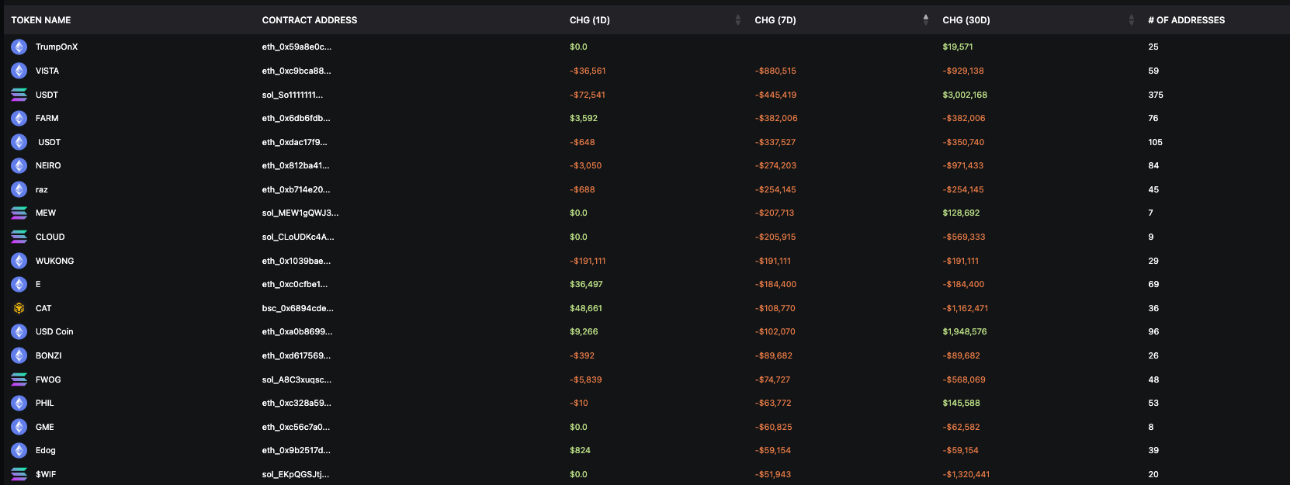
Task: Open the TrumpOnX token name
Action: [x=57, y=47]
